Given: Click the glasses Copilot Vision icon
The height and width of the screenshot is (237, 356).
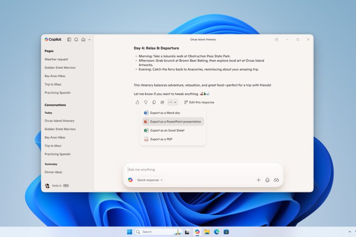Looking at the screenshot, I should pyautogui.click(x=276, y=180).
